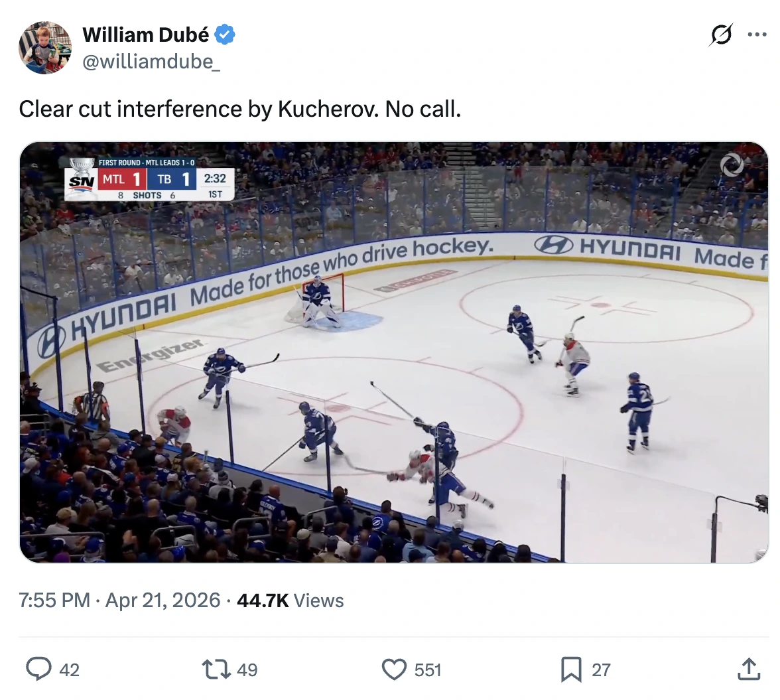Click the swirl watermark icon in video corner
780x700 pixels.
coord(733,165)
